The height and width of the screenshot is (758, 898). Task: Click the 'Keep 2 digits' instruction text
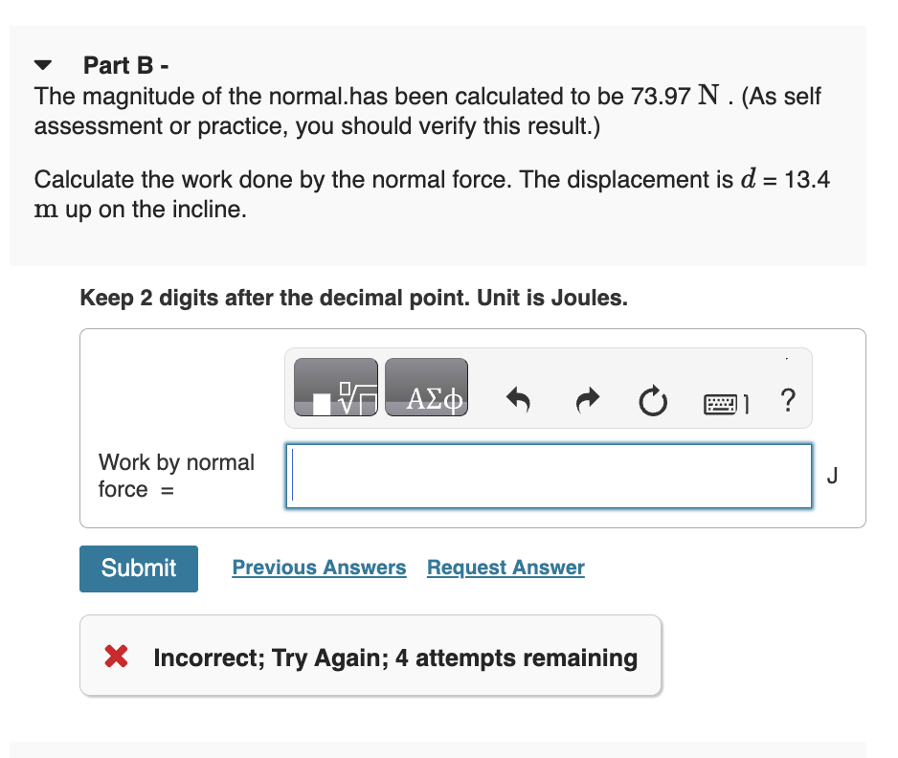click(353, 298)
